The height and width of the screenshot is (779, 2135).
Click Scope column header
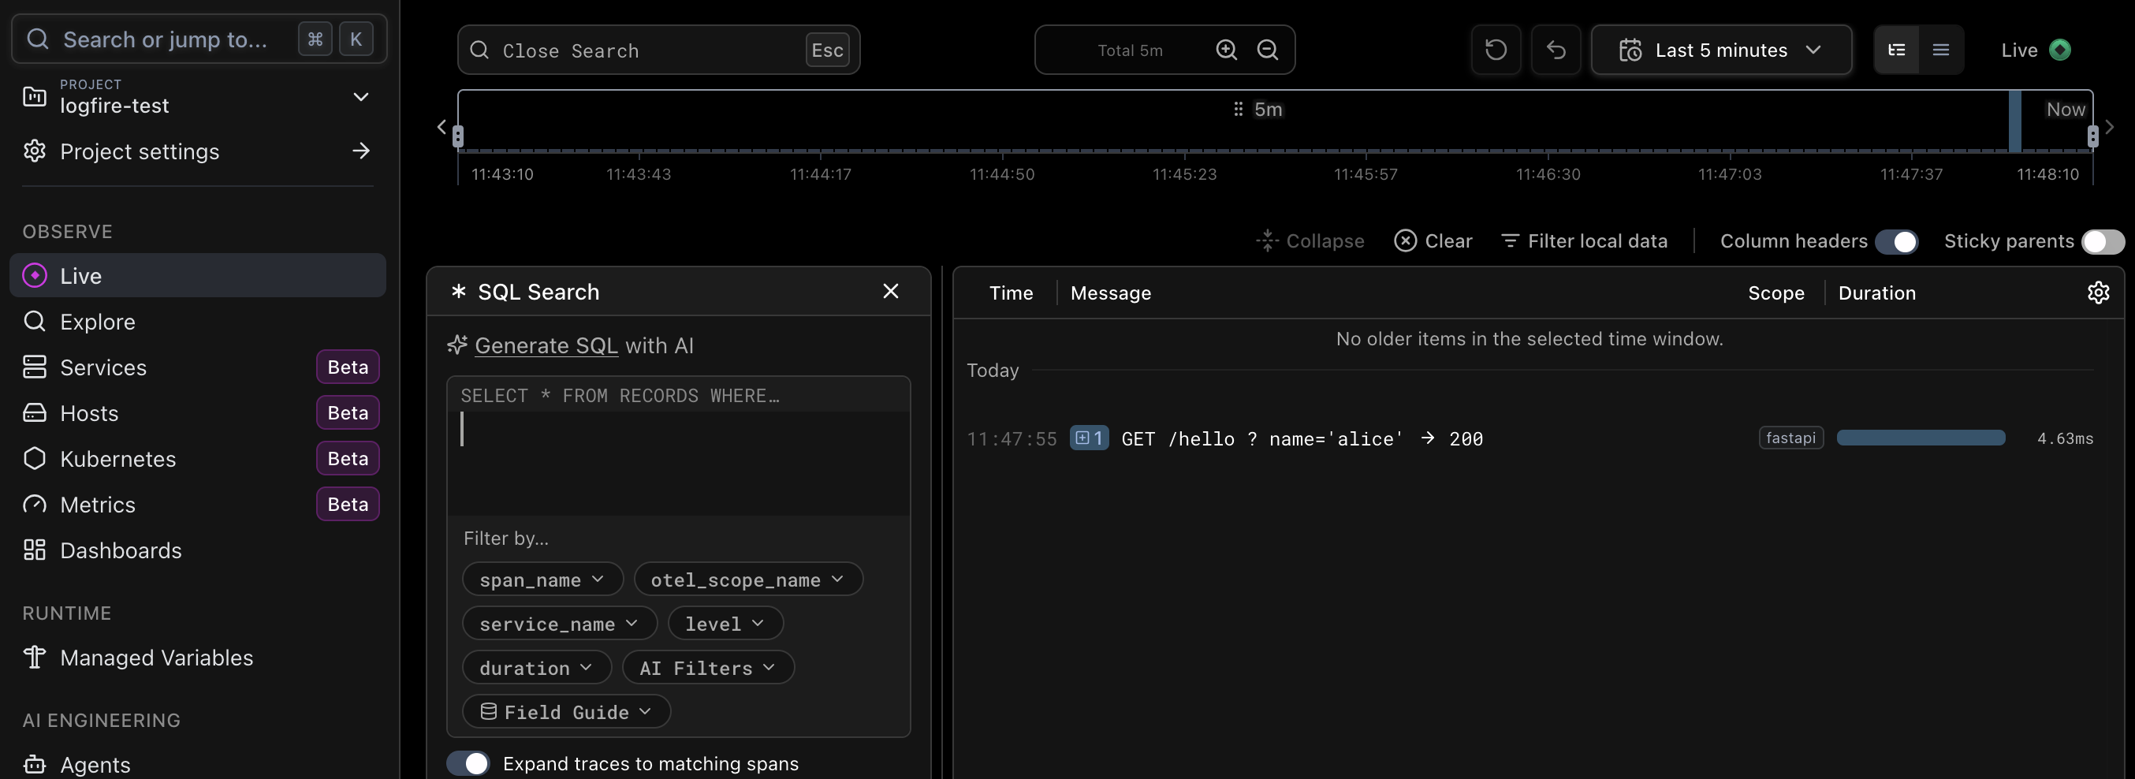tap(1775, 293)
